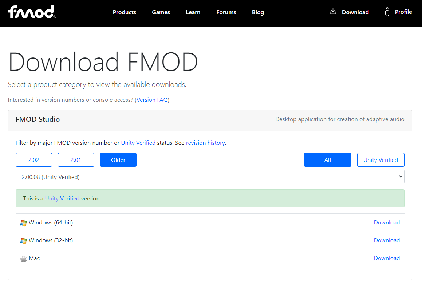Download the Mac installer

coord(387,258)
